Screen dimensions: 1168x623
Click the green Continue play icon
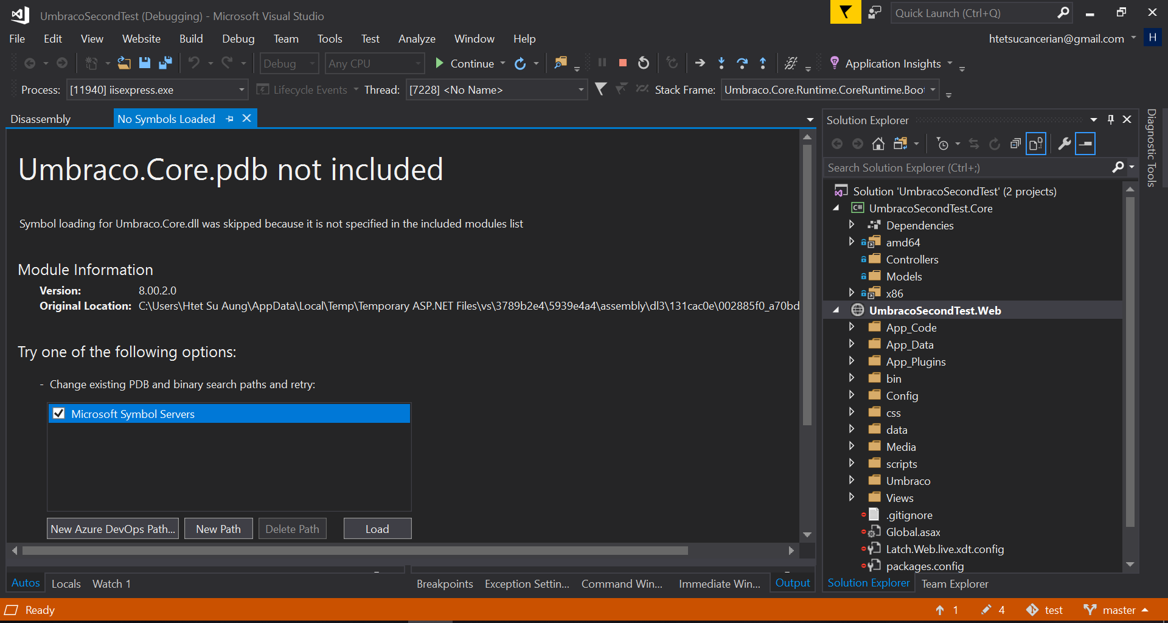pos(439,63)
